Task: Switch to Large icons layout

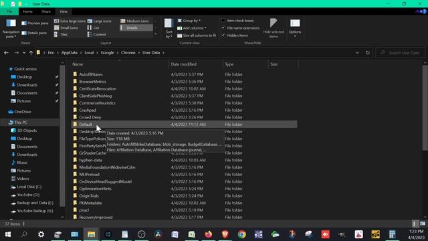Action: (x=100, y=21)
